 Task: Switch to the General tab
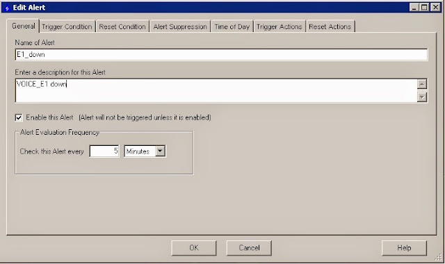coord(23,26)
